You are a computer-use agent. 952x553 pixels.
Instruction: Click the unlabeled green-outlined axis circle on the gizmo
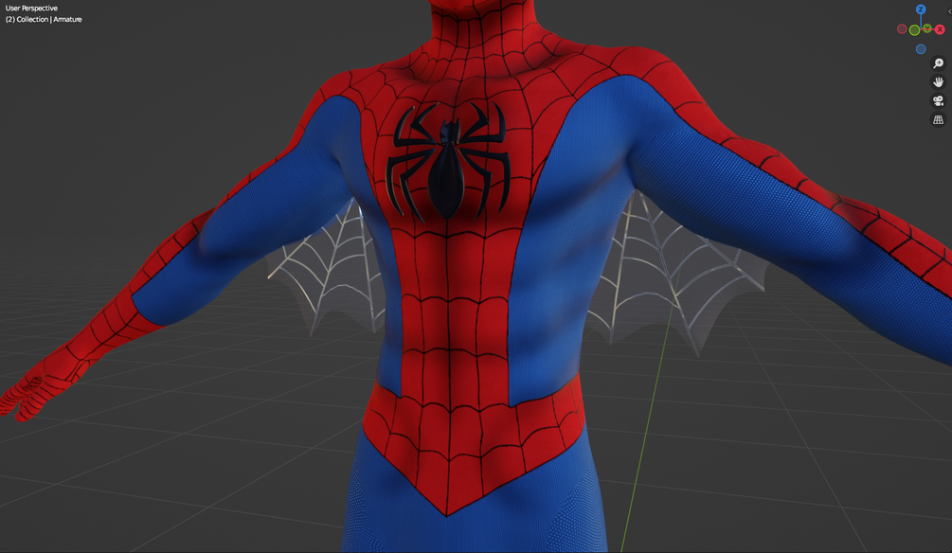914,29
